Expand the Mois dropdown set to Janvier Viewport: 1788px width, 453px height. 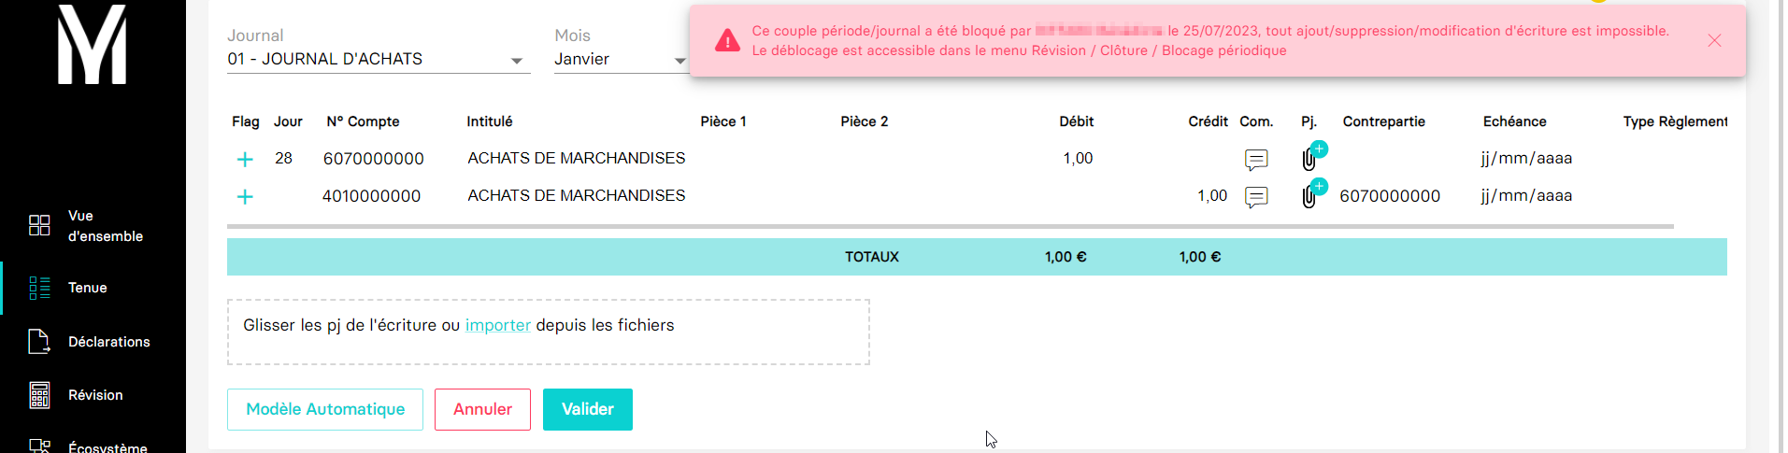pyautogui.click(x=622, y=59)
